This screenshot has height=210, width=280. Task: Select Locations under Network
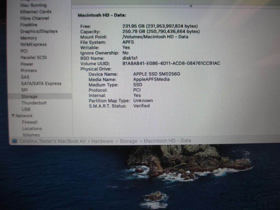[x=32, y=129]
